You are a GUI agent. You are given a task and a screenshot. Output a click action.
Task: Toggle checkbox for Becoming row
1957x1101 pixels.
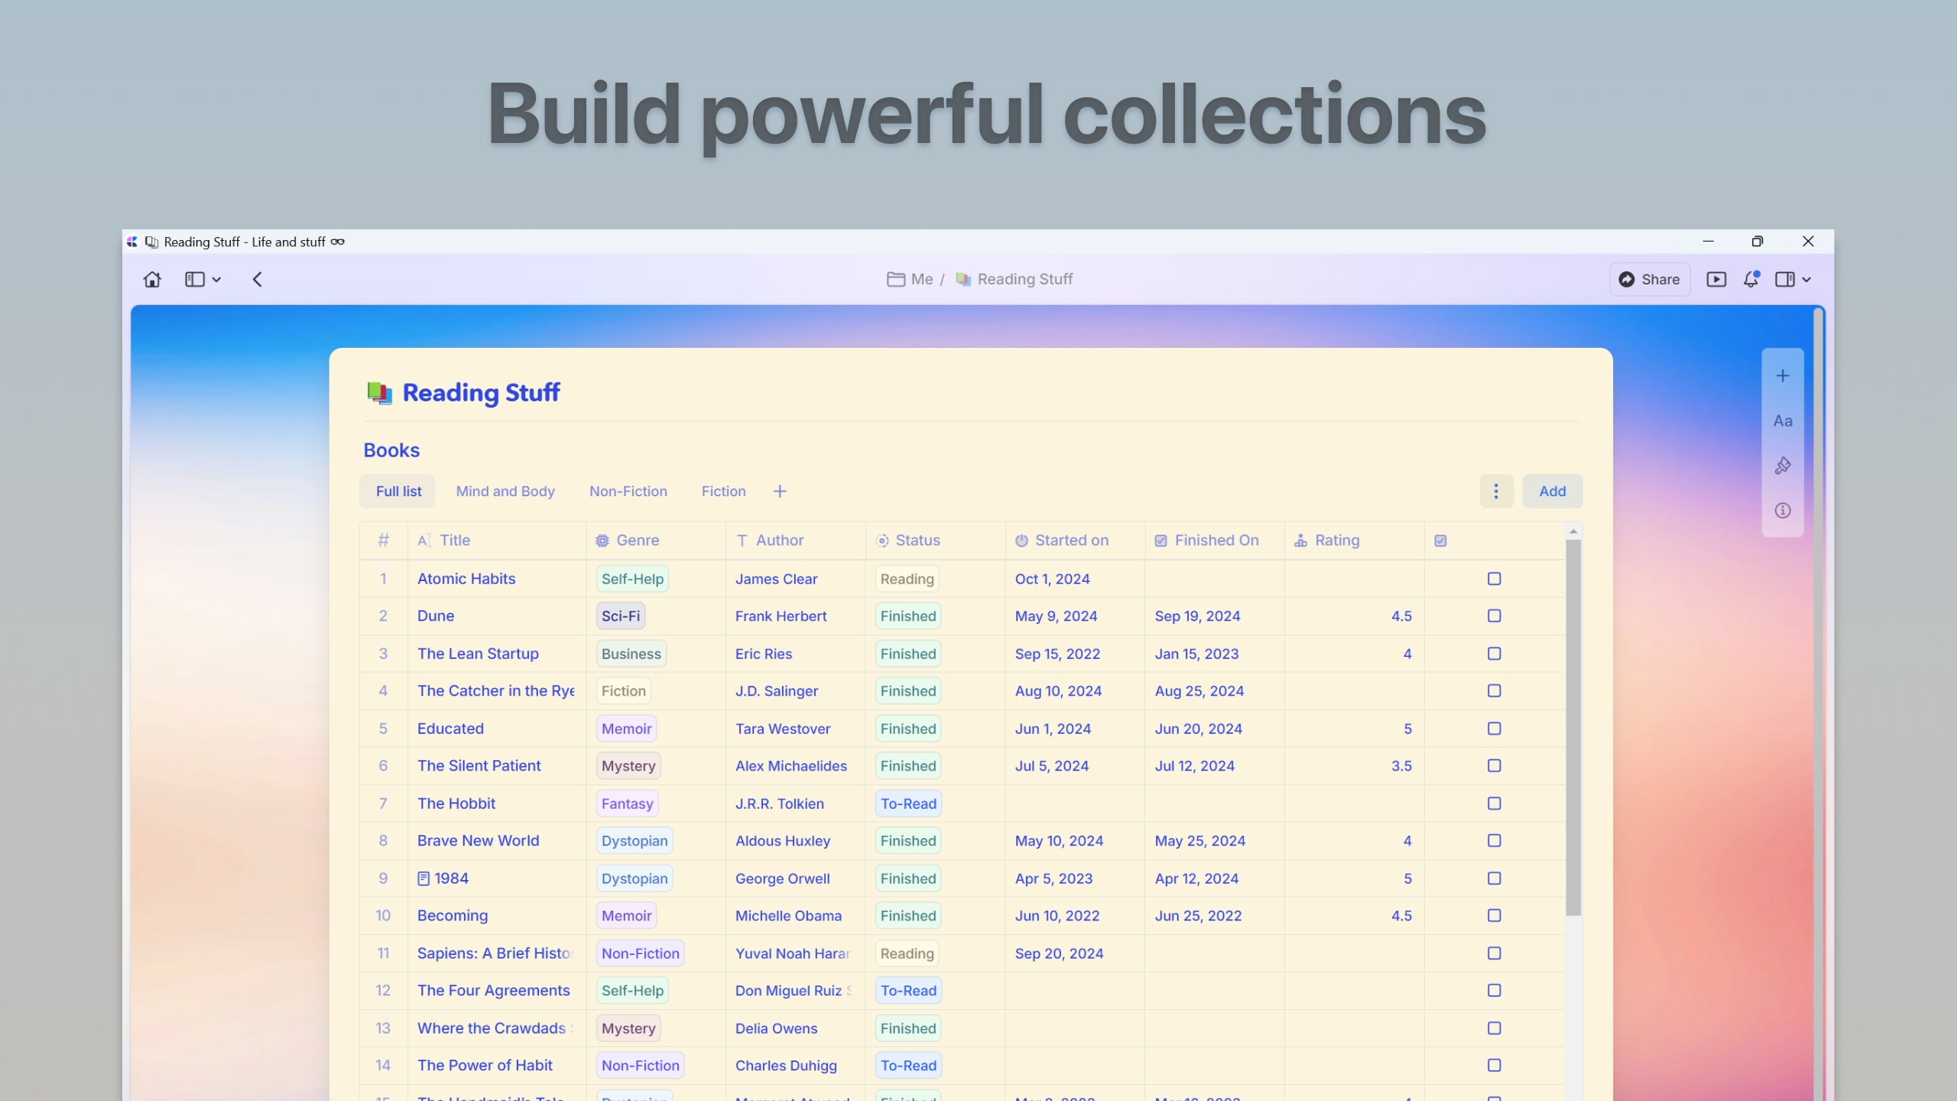[x=1495, y=915]
